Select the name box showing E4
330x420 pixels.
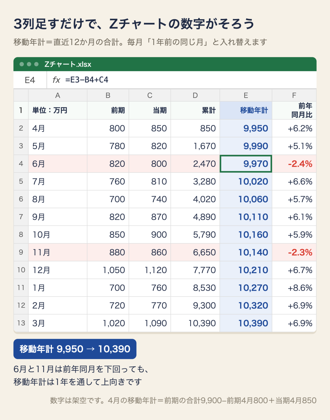[x=30, y=80]
